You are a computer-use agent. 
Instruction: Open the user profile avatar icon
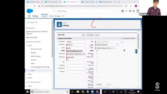138,11
